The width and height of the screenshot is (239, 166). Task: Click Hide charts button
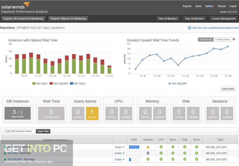pos(228,89)
